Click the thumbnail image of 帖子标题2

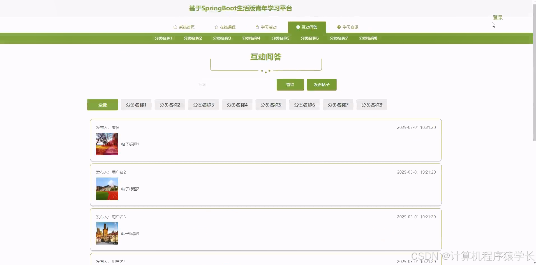pos(107,189)
